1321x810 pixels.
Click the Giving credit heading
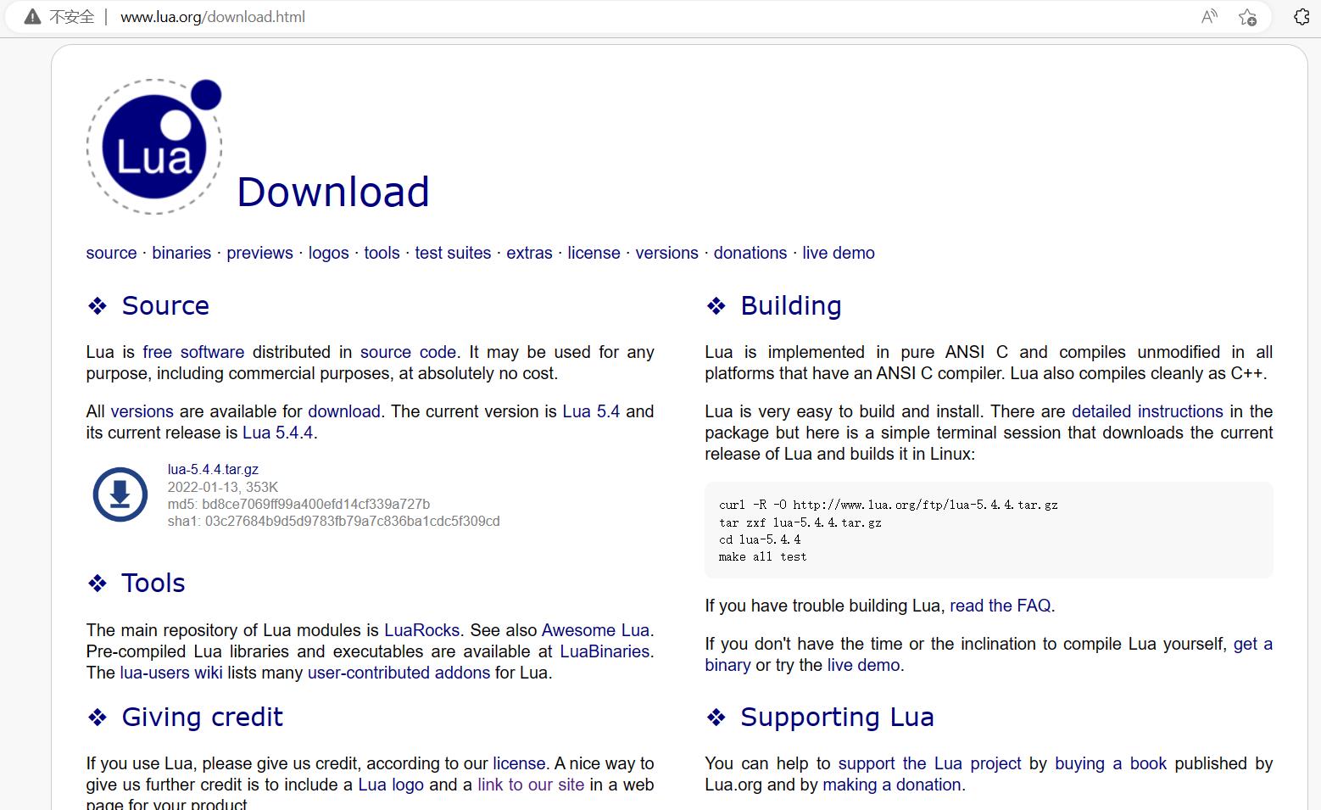(x=203, y=717)
